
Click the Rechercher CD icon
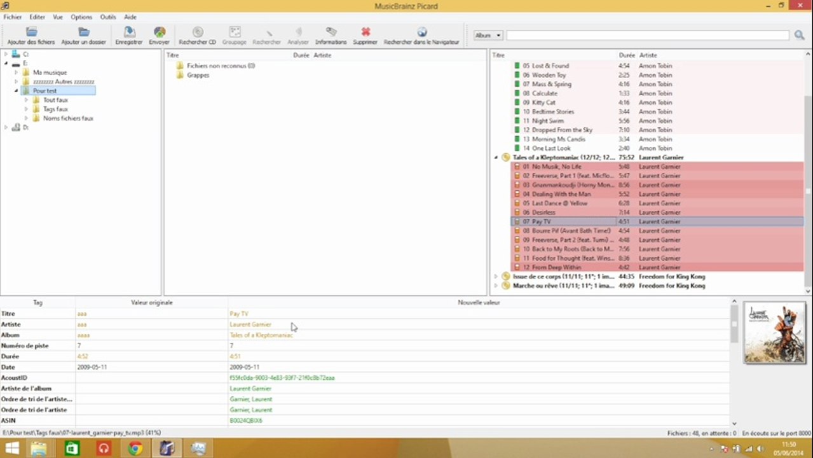[198, 32]
